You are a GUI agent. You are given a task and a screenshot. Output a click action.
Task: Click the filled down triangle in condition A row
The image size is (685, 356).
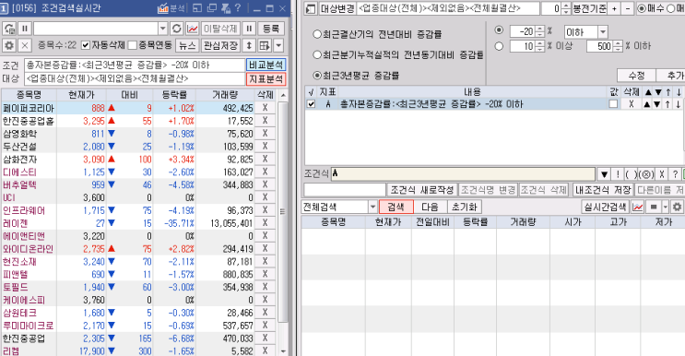(657, 104)
